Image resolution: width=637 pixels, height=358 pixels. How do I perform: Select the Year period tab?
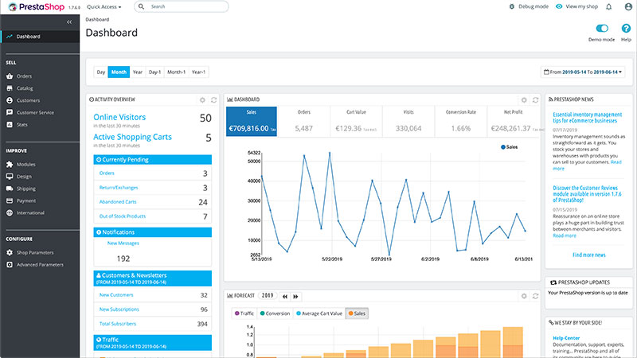[x=138, y=72]
